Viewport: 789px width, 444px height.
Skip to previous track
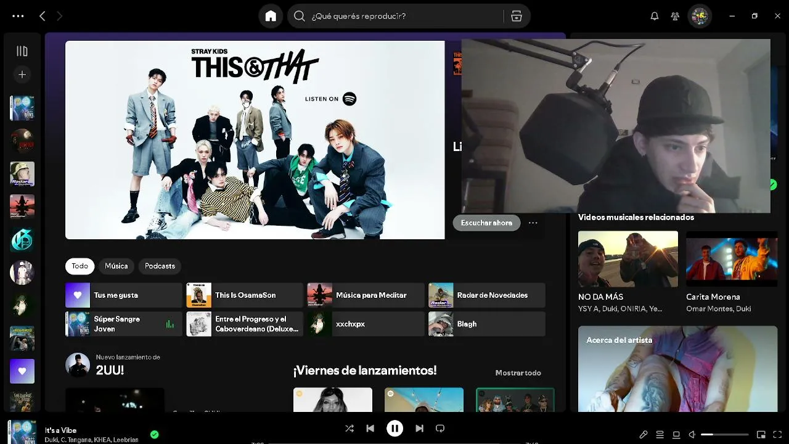click(370, 429)
